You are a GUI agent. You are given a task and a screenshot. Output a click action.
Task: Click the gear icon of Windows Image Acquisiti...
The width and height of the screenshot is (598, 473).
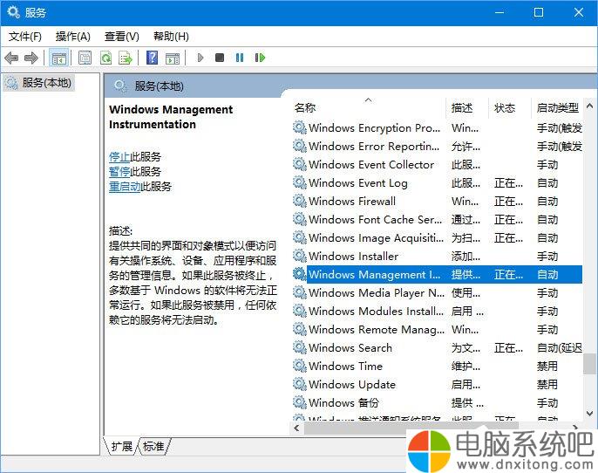click(x=299, y=238)
